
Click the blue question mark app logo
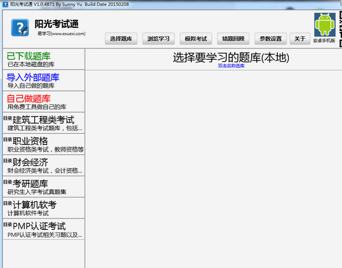(20, 27)
